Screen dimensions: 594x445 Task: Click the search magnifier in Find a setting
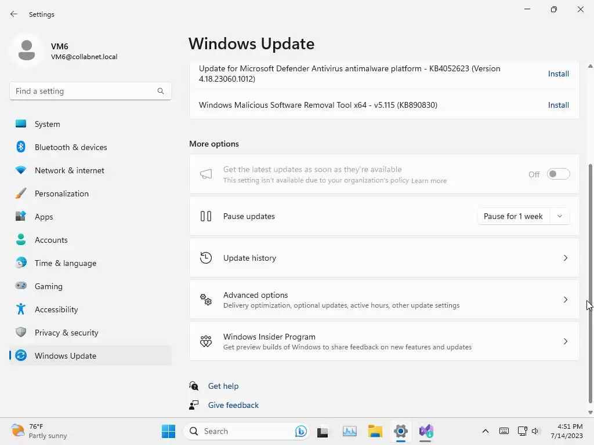[x=161, y=91]
